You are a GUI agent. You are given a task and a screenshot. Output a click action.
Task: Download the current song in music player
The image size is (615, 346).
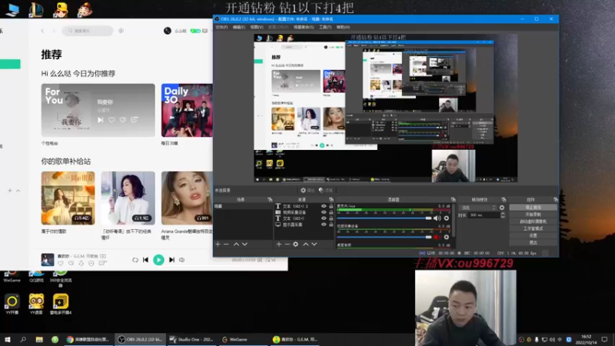coord(81,263)
